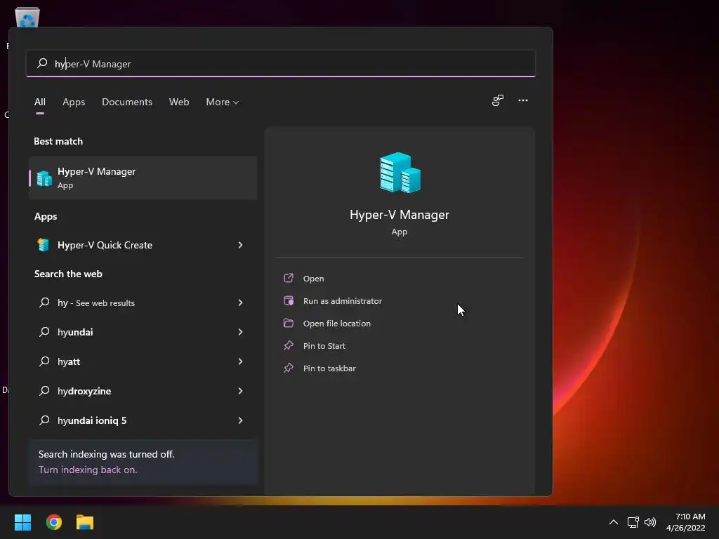719x539 pixels.
Task: Click the search magnifier icon in search box
Action: click(x=42, y=63)
